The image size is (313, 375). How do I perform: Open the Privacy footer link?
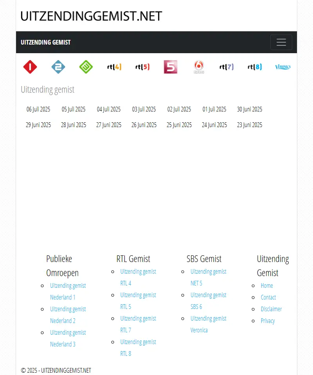coord(268,321)
